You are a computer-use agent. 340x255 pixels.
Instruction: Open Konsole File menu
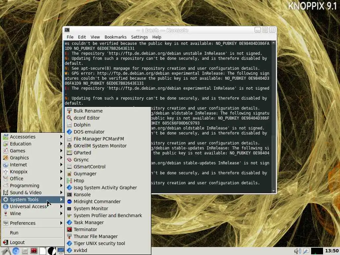point(70,37)
